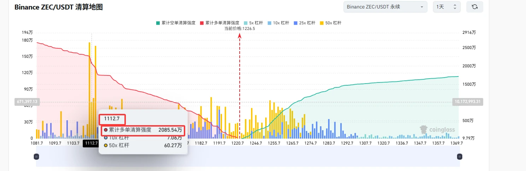
Task: Click the 9.79万 right axis label
Action: click(469, 138)
